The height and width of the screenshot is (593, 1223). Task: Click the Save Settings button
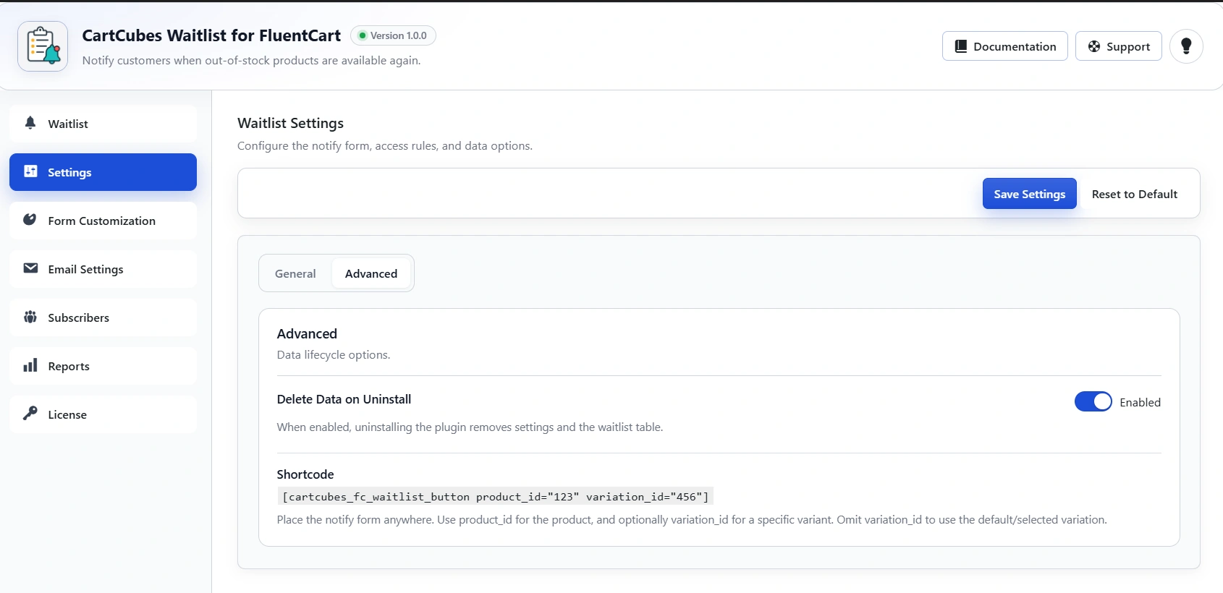pyautogui.click(x=1029, y=194)
